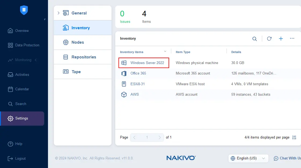
Task: Click the Tape cassette icon
Action: (x=66, y=72)
